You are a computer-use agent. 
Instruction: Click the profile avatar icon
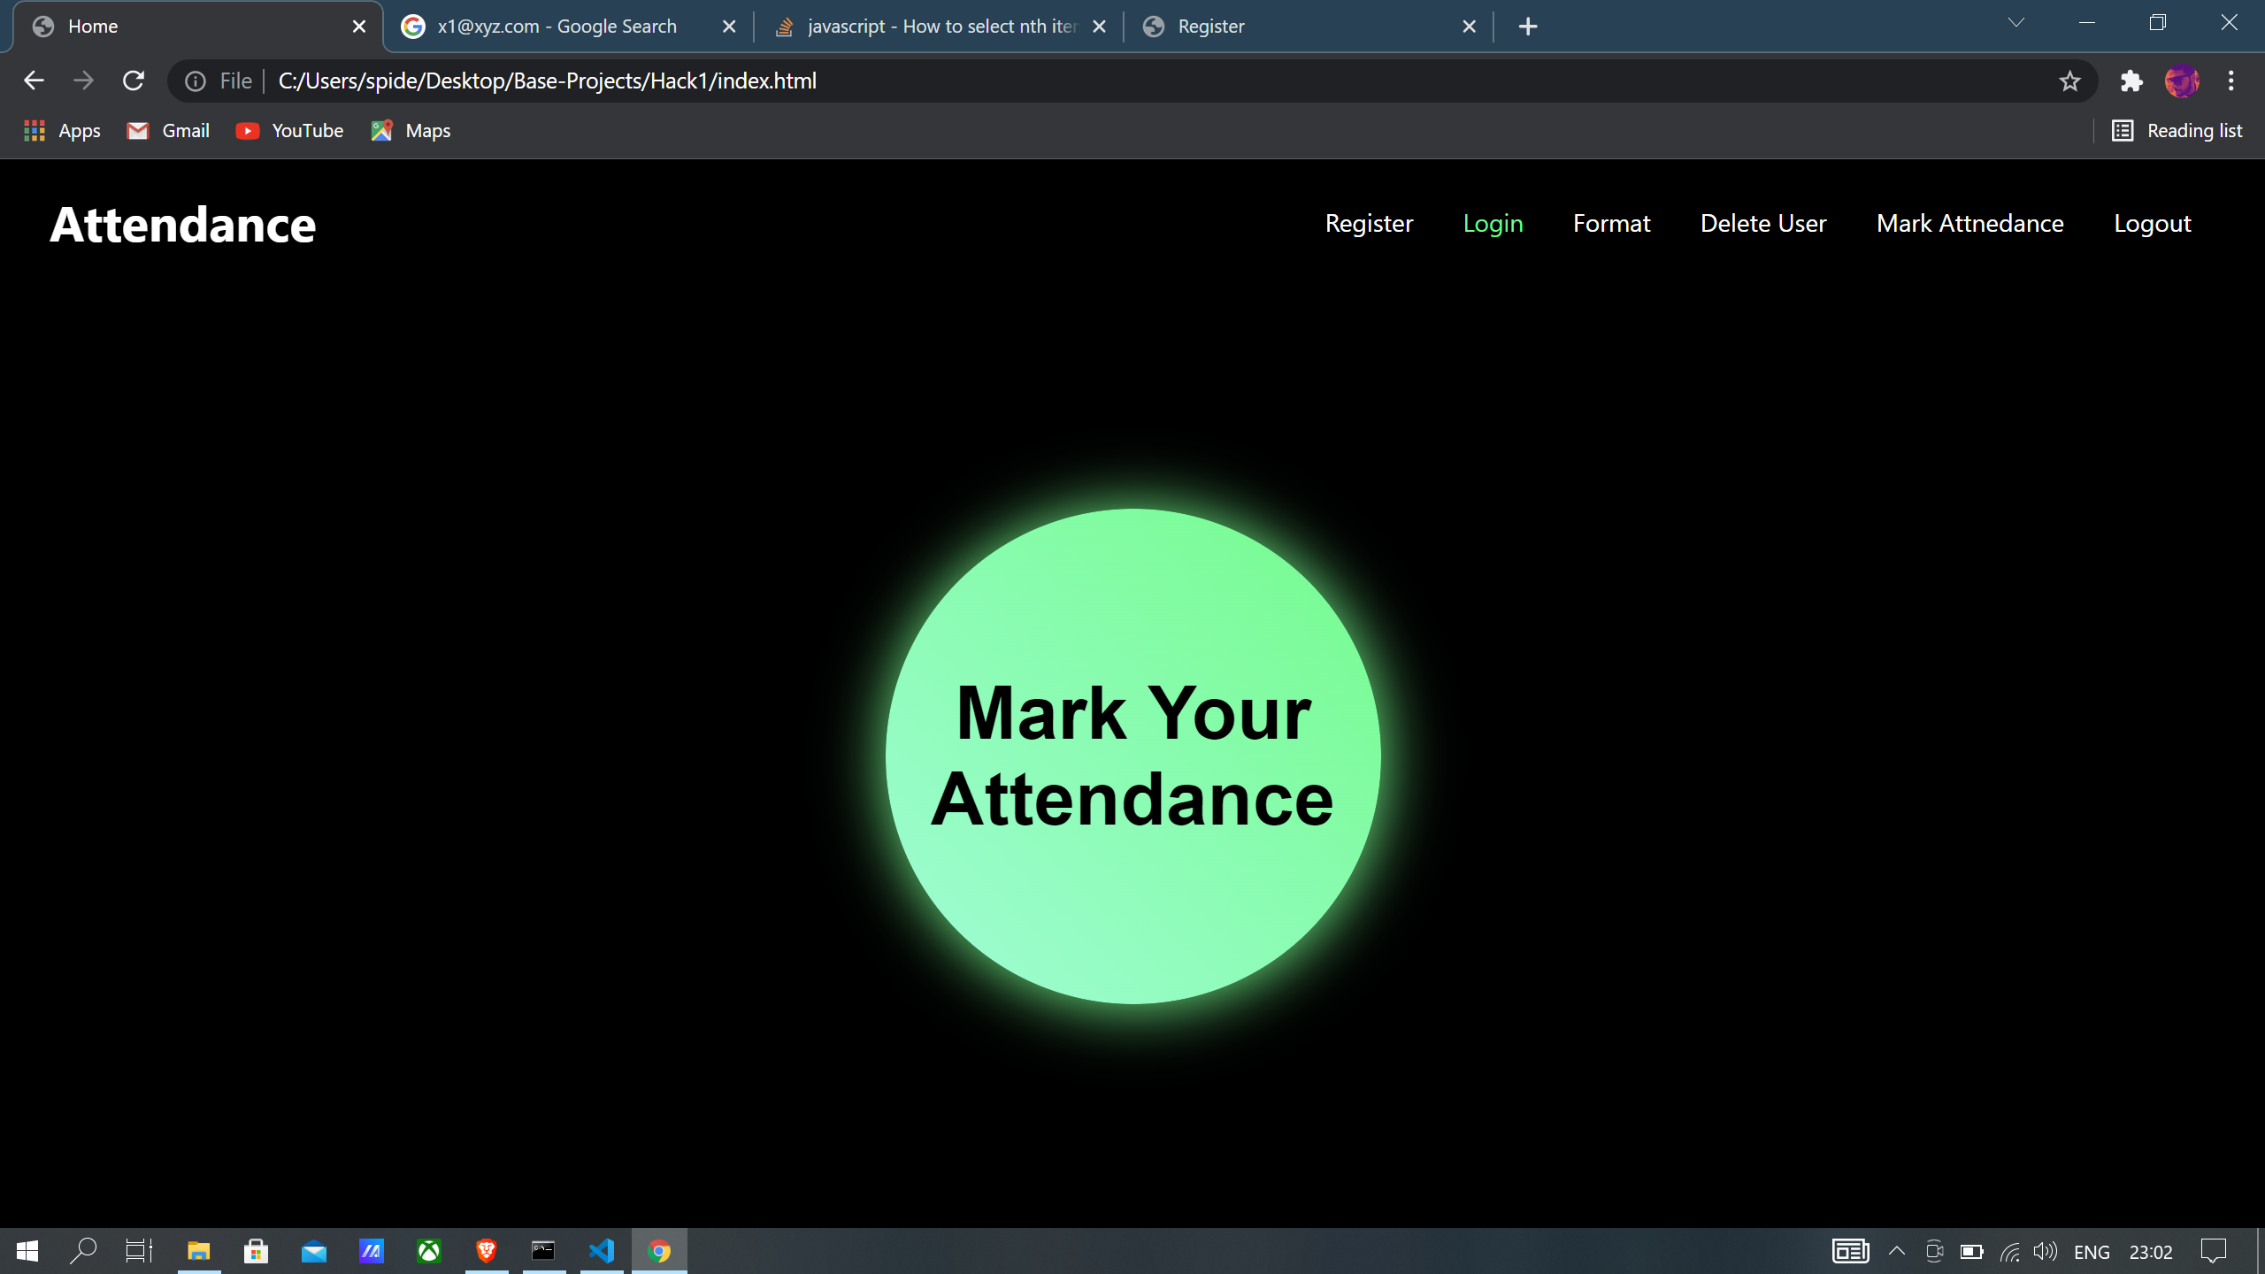2181,81
